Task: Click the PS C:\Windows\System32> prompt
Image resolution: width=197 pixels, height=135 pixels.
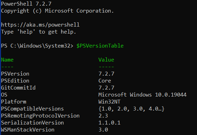Action: pos(37,46)
